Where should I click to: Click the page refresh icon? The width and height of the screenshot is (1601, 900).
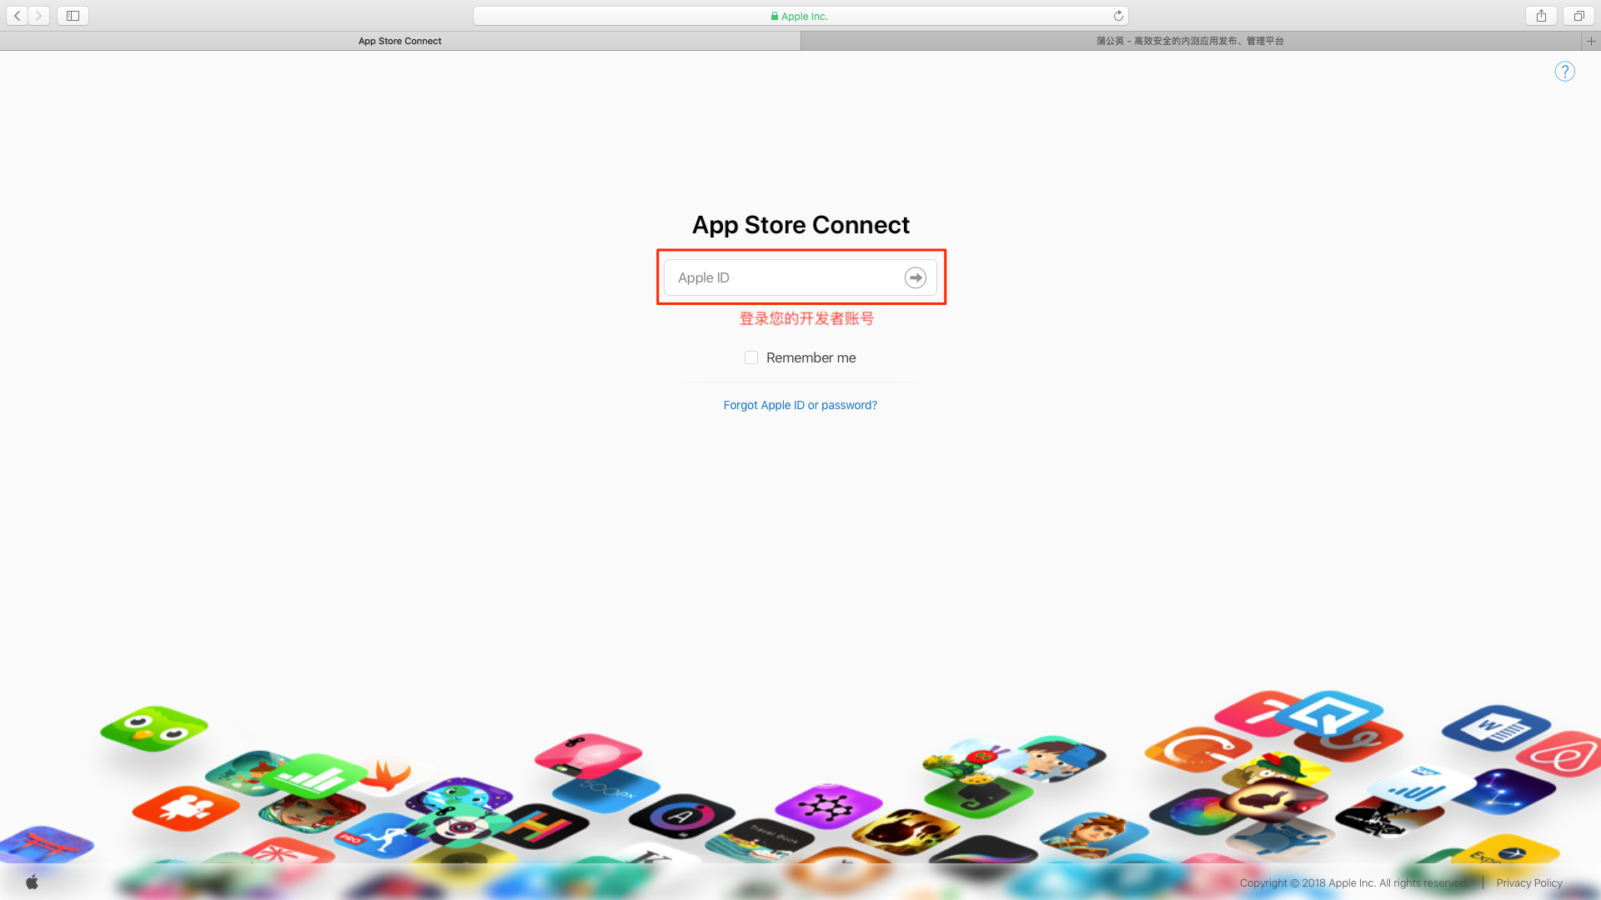tap(1118, 15)
